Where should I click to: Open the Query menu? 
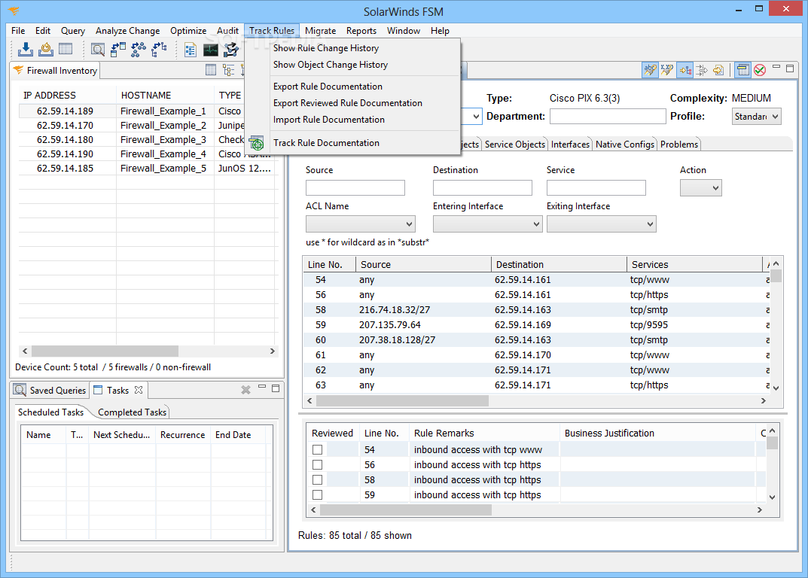[72, 31]
